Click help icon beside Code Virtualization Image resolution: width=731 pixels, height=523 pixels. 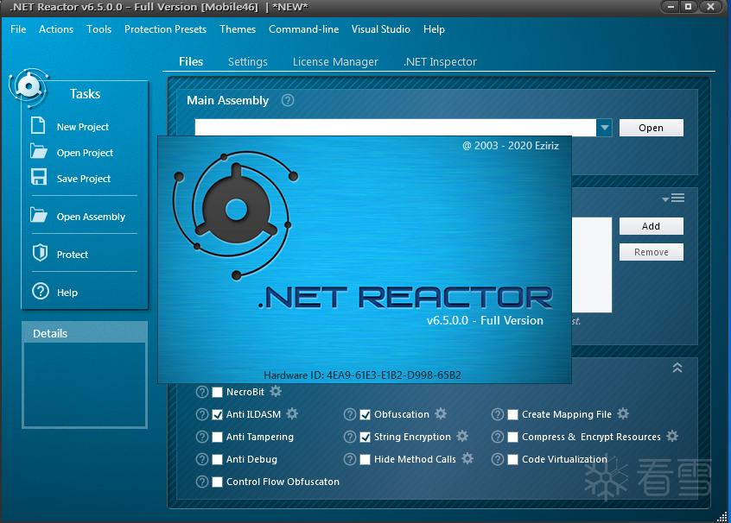(x=498, y=459)
